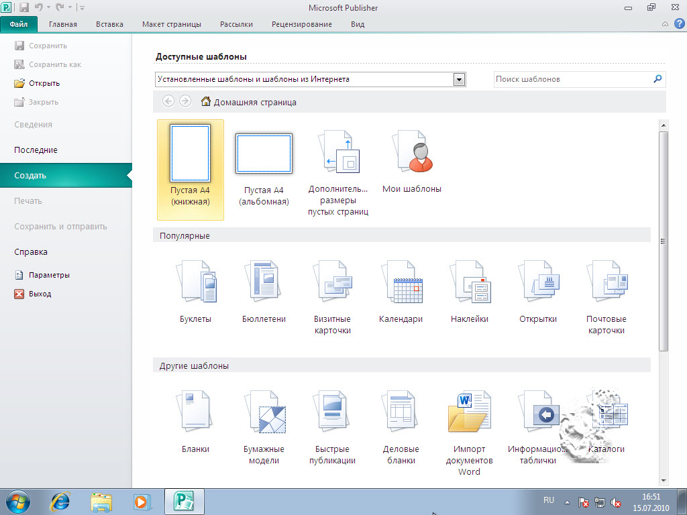This screenshot has height=515, width=687.
Task: Click the scrollbar up arrow
Action: (x=664, y=125)
